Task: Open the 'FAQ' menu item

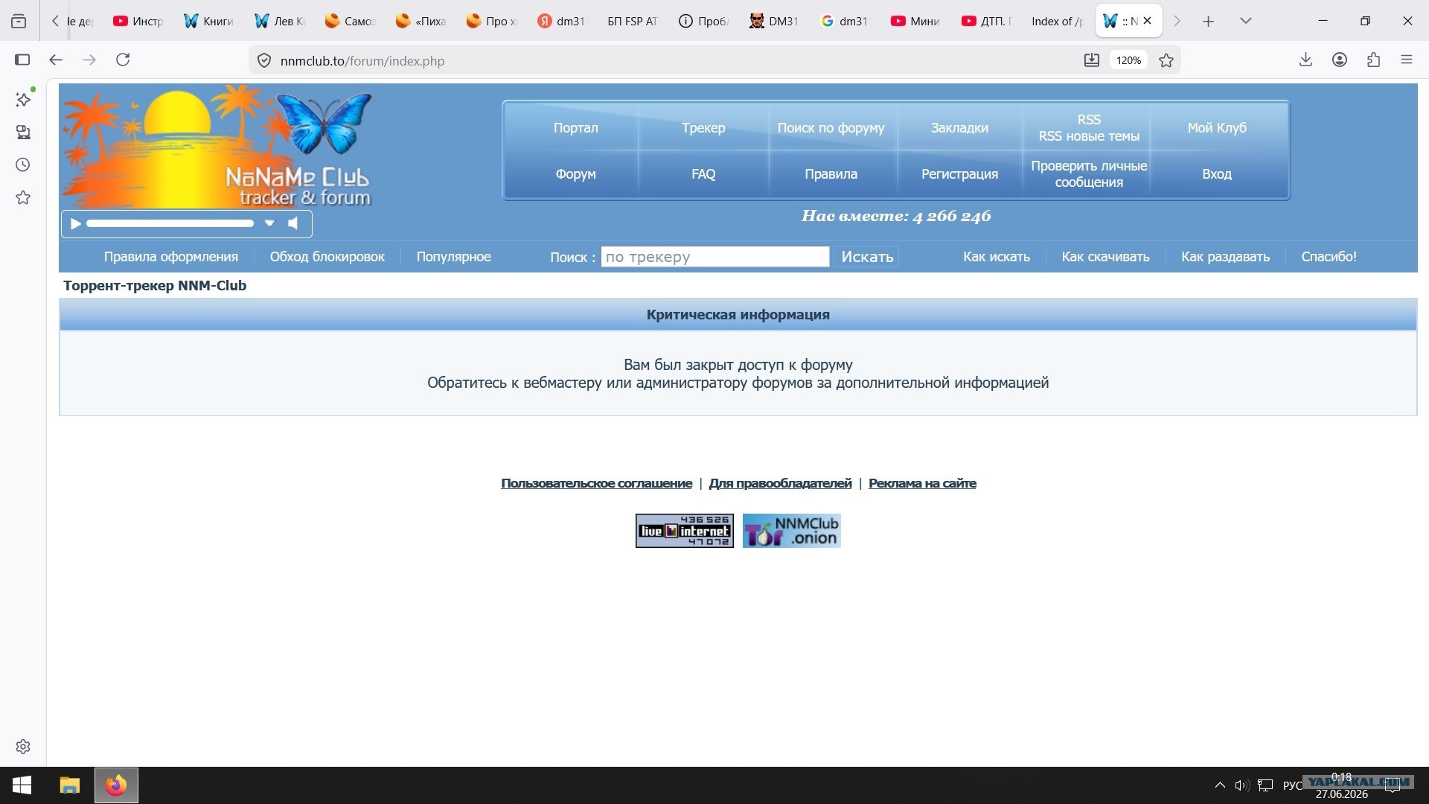Action: tap(703, 174)
